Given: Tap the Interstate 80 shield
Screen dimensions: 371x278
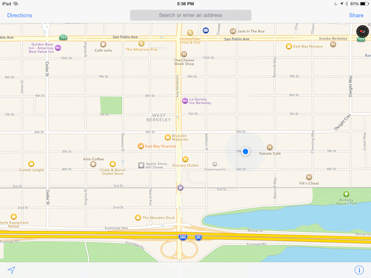Looking at the screenshot, I should point(198,237).
